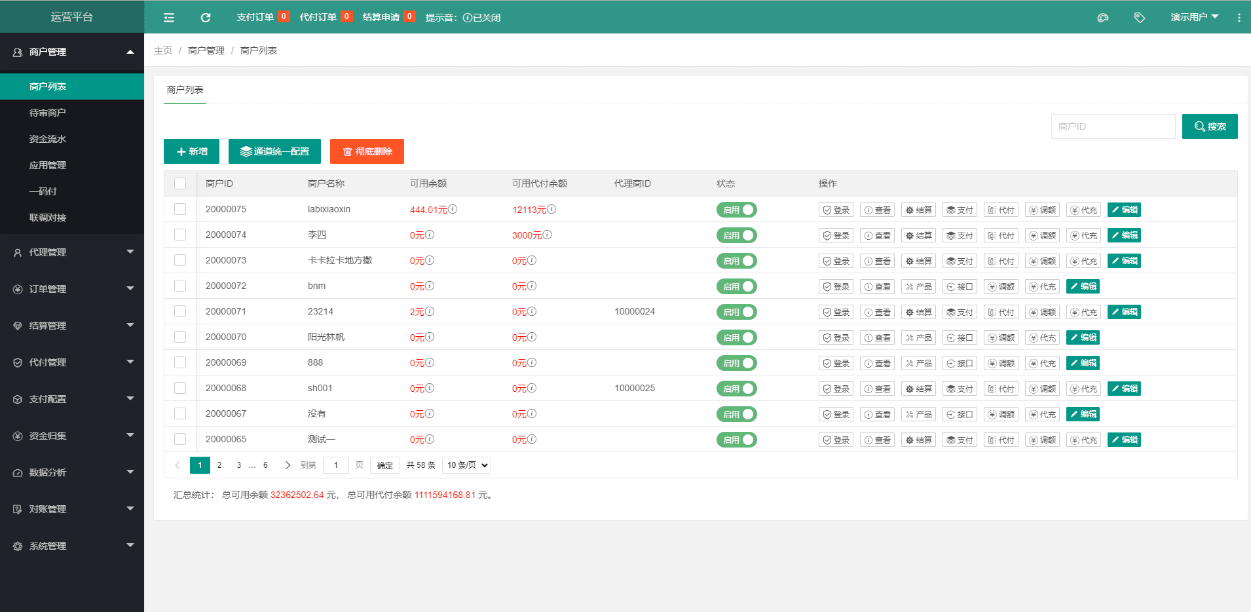Expand the 代理管理 sidebar menu
The width and height of the screenshot is (1251, 612).
[72, 252]
